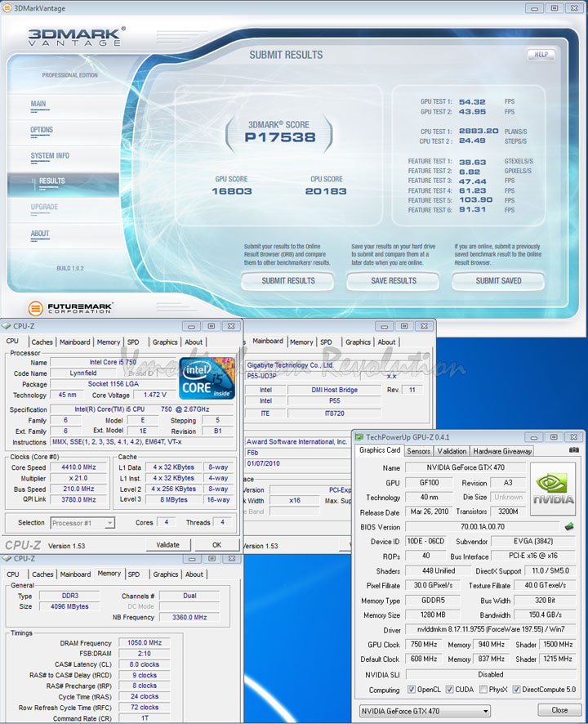Click the CPU-Z title icon of the top window
Image resolution: width=588 pixels, height=724 pixels.
pos(7,326)
